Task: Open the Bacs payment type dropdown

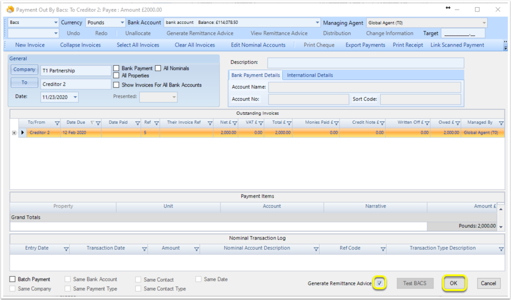Action: [x=56, y=23]
